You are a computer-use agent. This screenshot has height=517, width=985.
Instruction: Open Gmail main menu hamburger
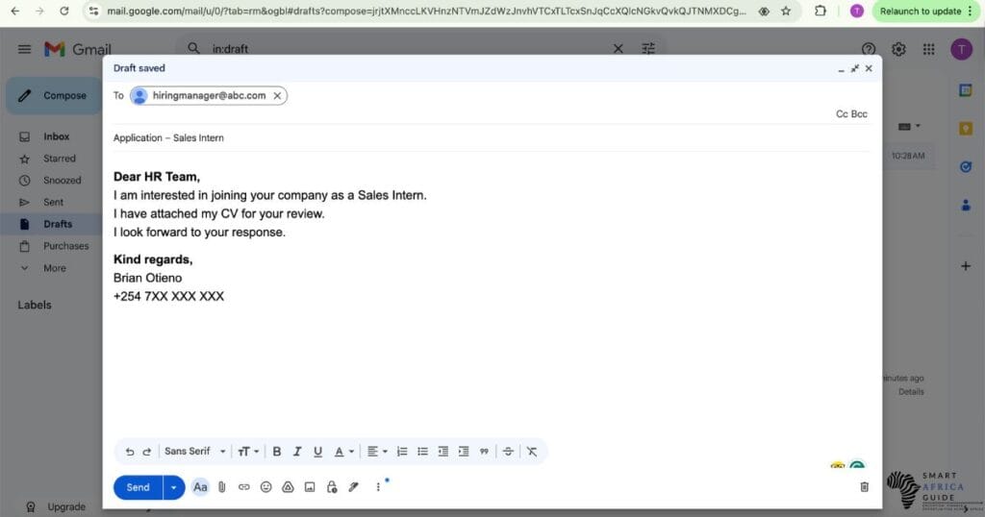[x=24, y=49]
